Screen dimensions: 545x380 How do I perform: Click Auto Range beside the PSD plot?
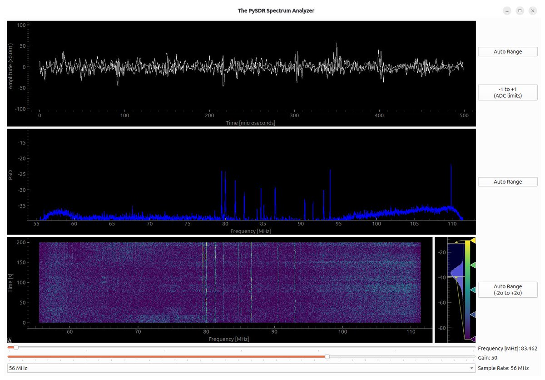pos(507,182)
